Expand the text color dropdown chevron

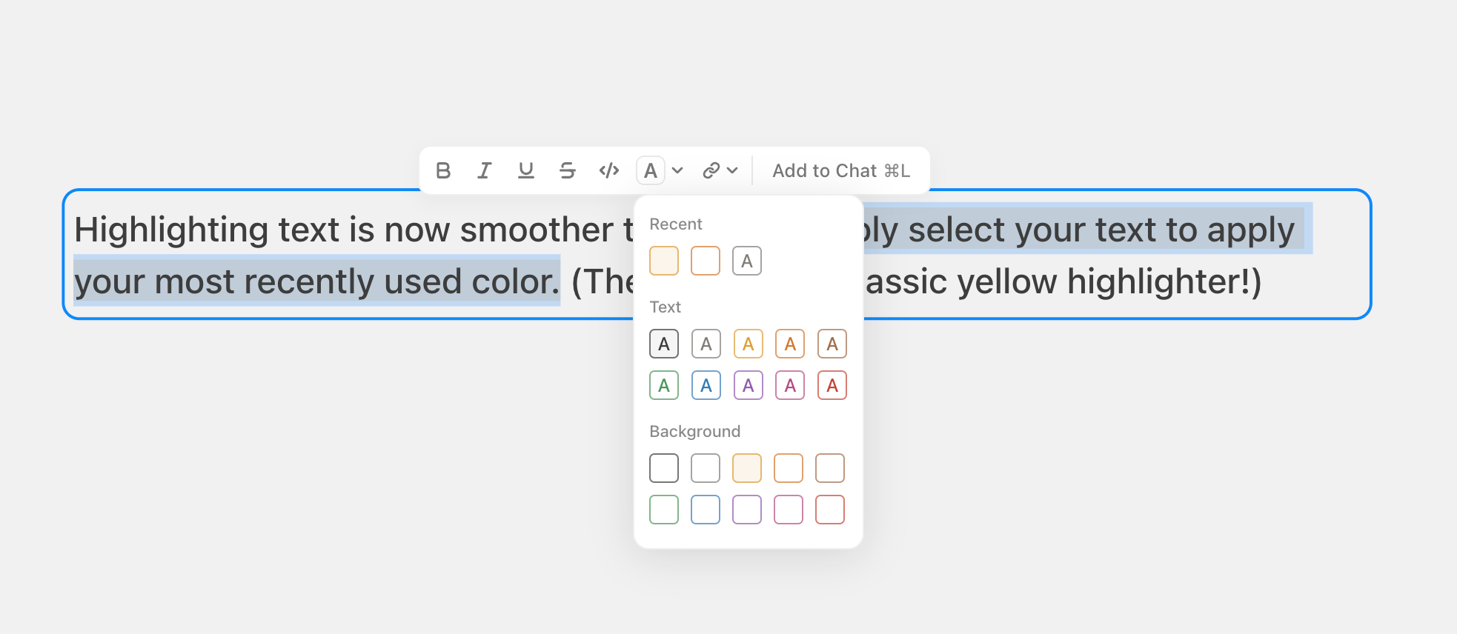click(677, 170)
